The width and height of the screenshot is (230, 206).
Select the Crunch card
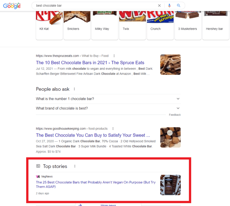click(160, 25)
